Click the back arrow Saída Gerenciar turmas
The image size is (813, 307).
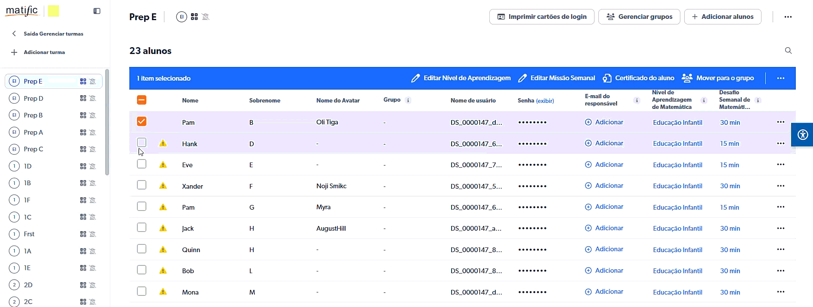[14, 33]
